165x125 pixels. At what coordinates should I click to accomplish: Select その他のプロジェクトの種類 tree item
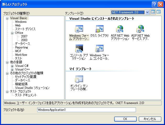pos(26,73)
